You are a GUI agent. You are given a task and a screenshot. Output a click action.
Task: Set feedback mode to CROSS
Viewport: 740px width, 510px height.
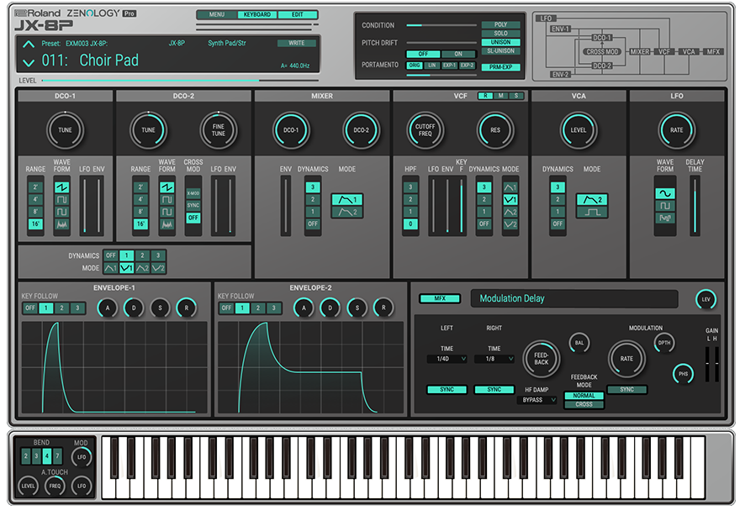click(584, 404)
